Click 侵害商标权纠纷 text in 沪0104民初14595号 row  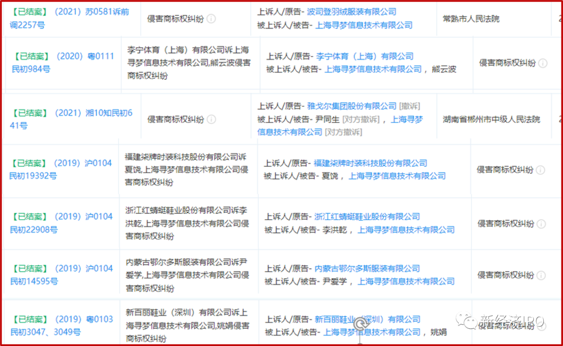505,275
